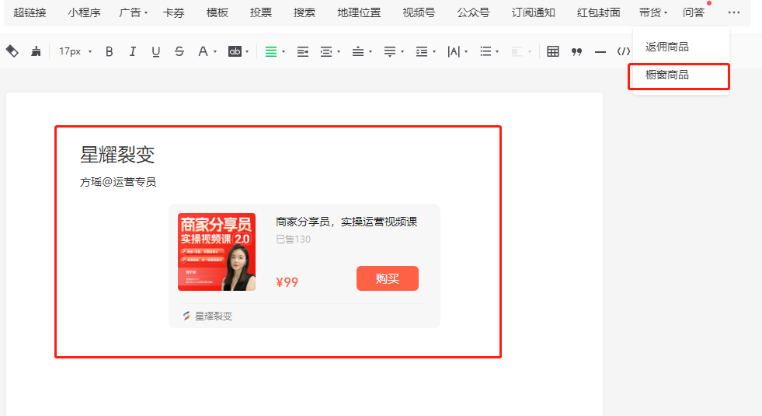Click the 星耀裂变 shop name in the card footer

pyautogui.click(x=214, y=316)
